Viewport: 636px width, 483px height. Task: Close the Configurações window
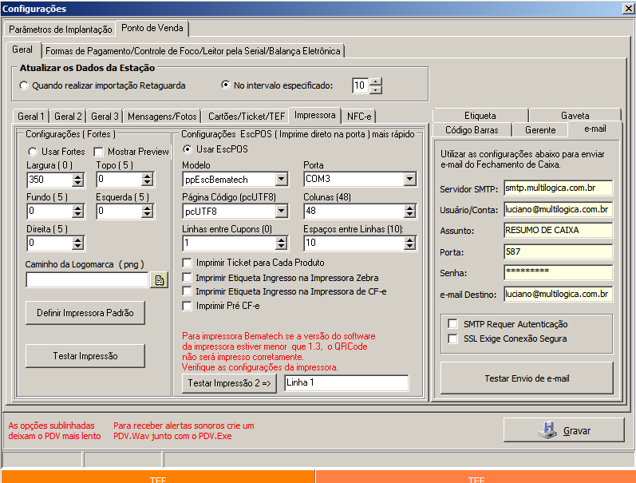click(627, 8)
